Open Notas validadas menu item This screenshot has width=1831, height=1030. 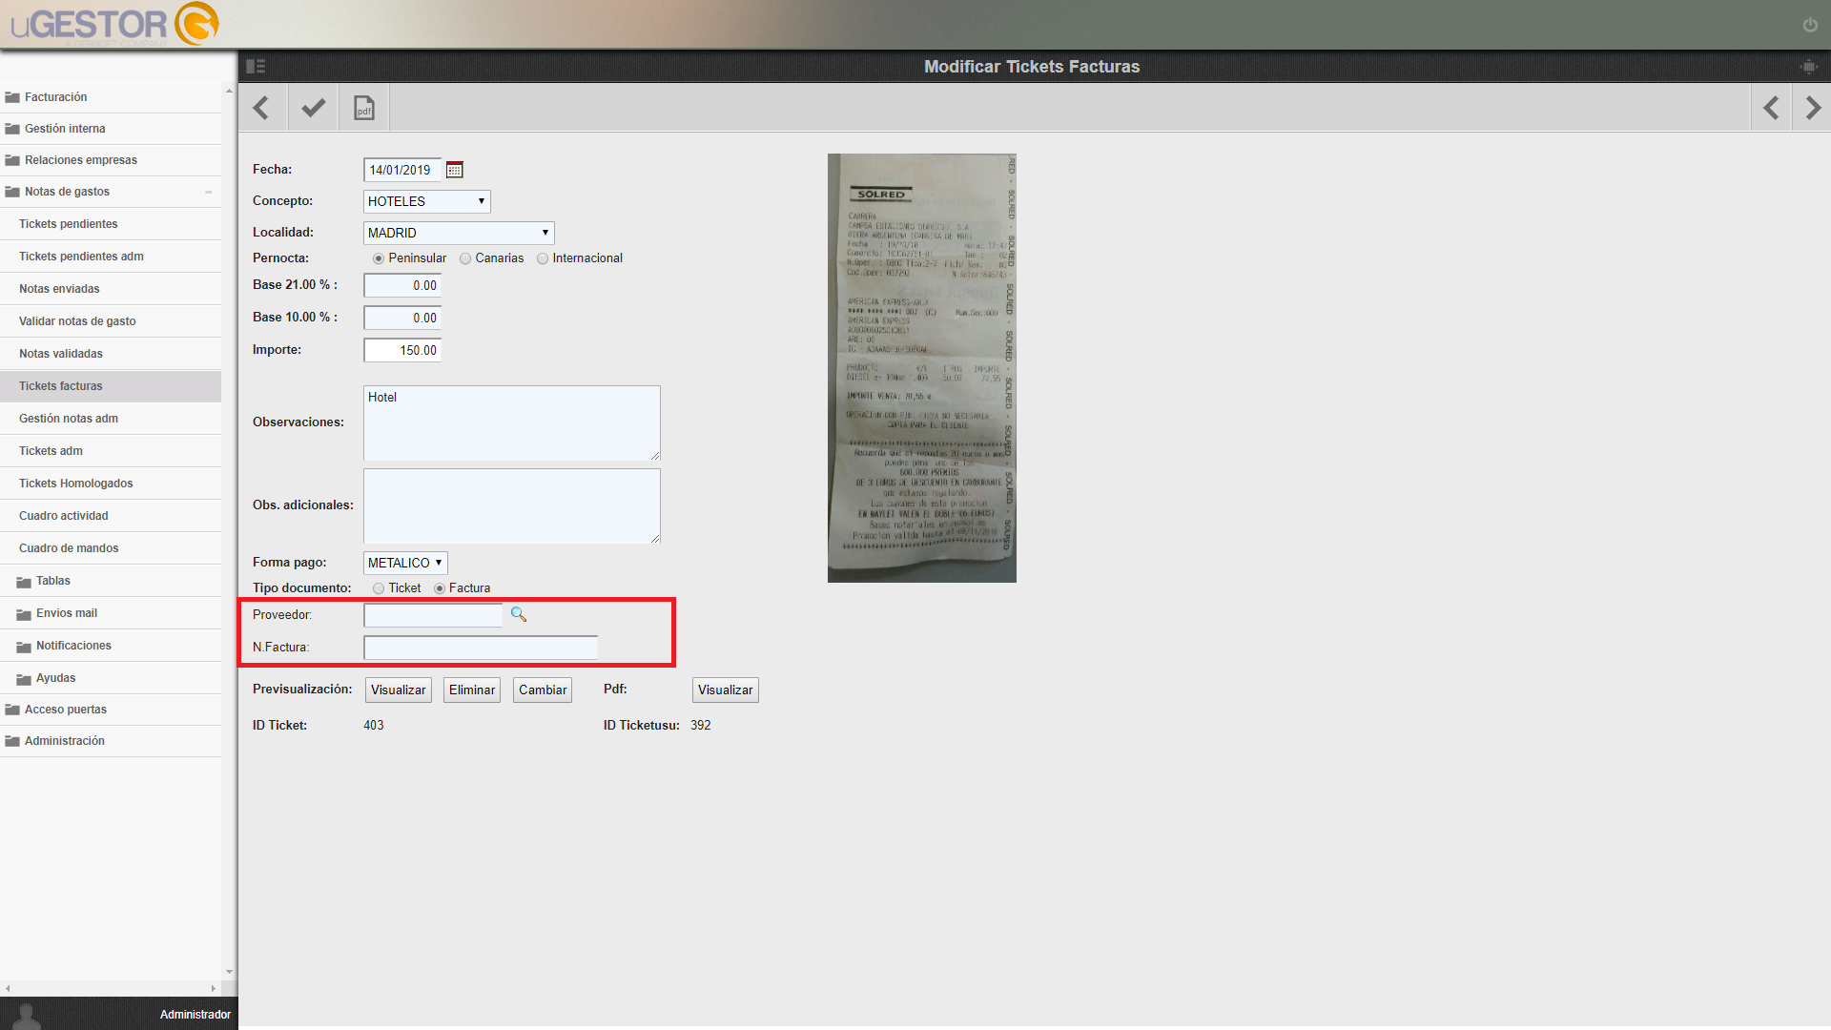pyautogui.click(x=111, y=354)
